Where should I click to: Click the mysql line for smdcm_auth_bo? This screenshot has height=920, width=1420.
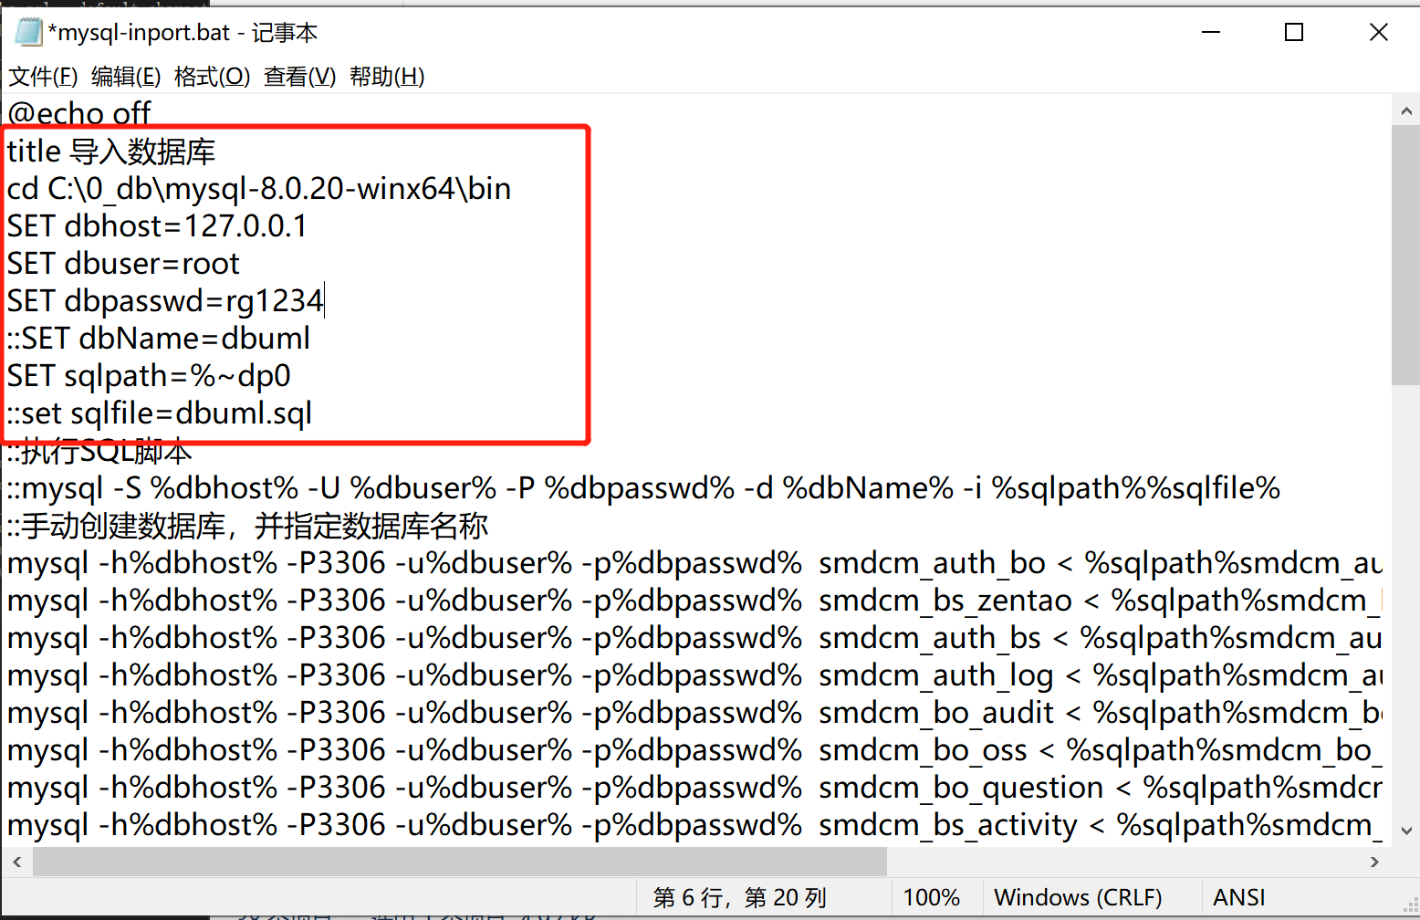coord(694,562)
